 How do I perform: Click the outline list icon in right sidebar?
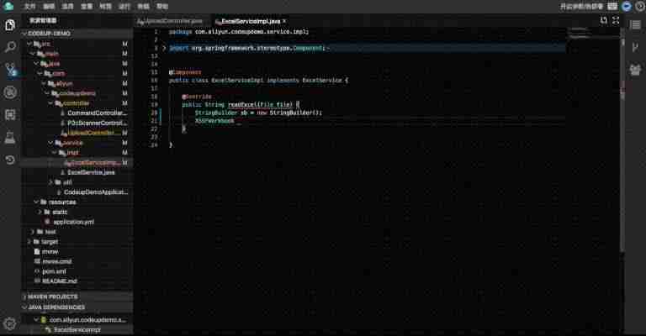pos(635,25)
